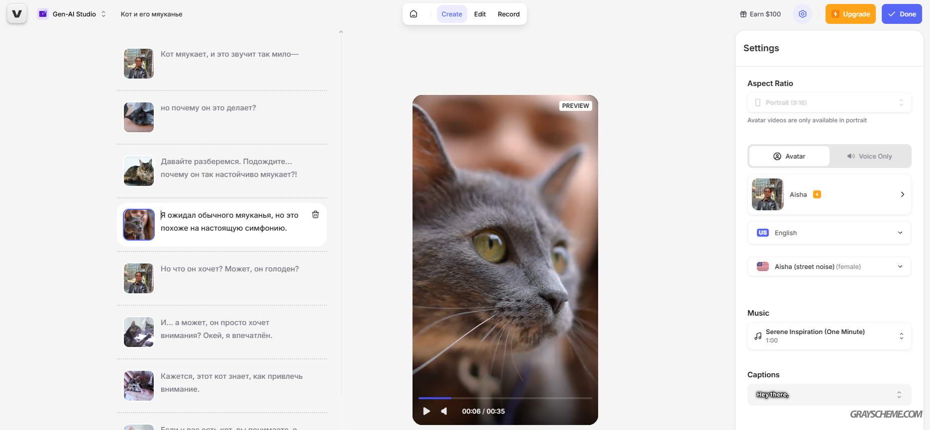This screenshot has height=430, width=930.
Task: Select thumbnail for Но что он хочет scene
Action: [x=139, y=278]
